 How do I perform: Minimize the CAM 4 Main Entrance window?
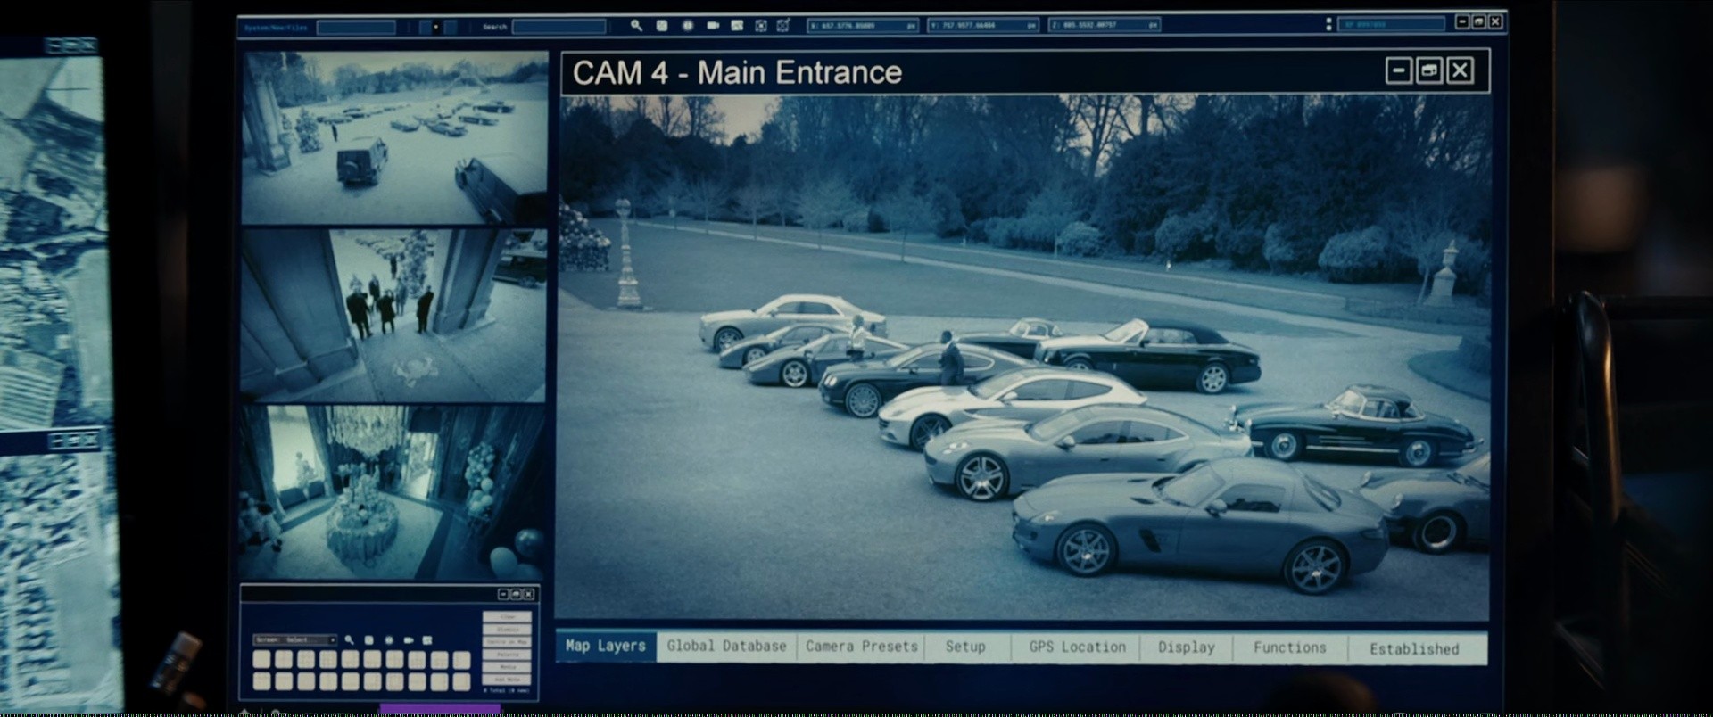click(1398, 70)
